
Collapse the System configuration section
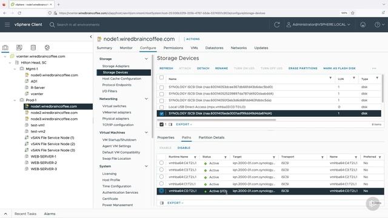[x=146, y=167]
